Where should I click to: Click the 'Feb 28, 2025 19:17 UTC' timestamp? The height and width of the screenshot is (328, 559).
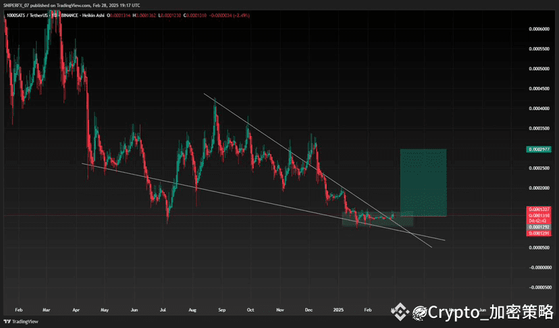(117, 5)
